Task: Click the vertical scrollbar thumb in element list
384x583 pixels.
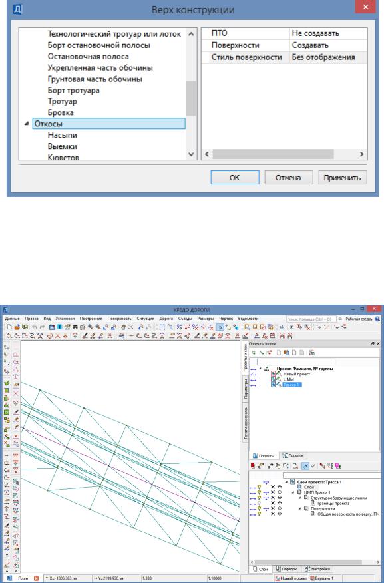Action: 191,98
